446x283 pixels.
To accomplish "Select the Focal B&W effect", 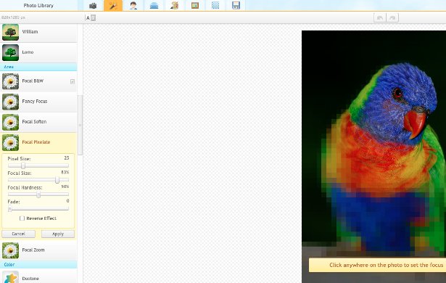I will 38,81.
